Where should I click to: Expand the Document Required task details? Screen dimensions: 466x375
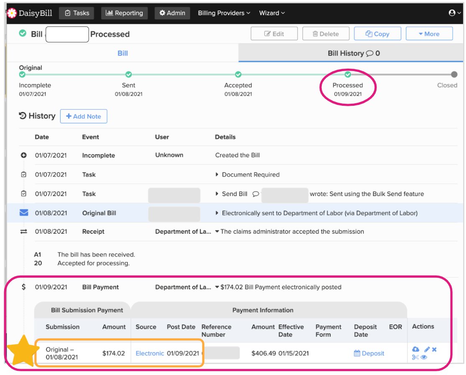pyautogui.click(x=217, y=175)
